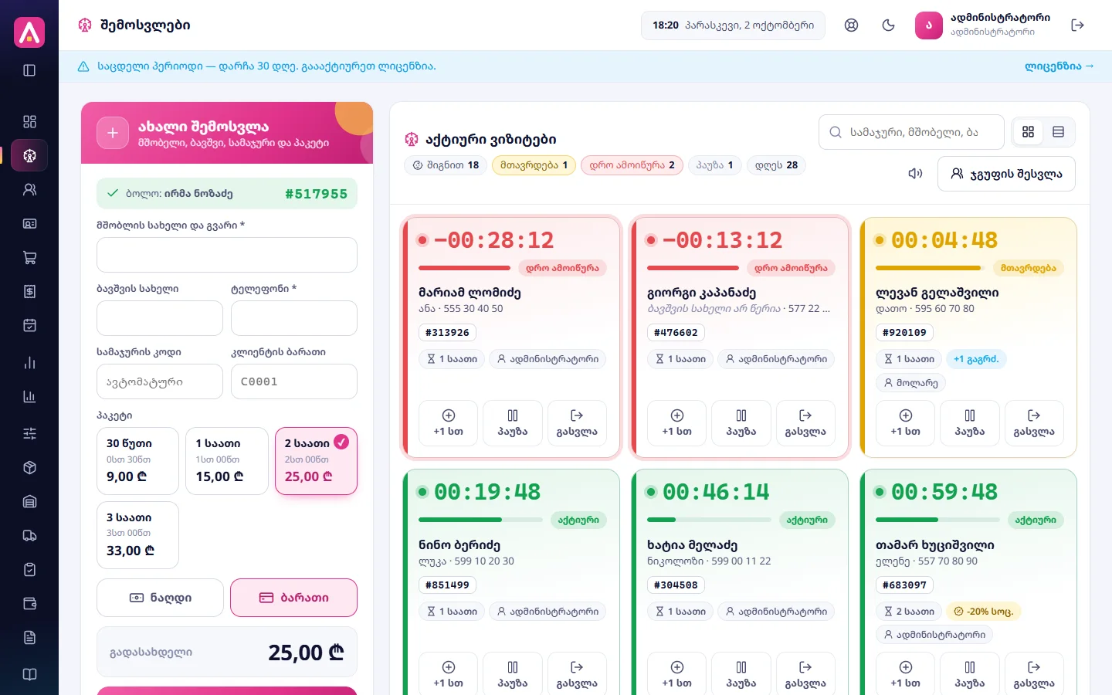Check out ლევან გელაშვილი with გასვლა
1112x695 pixels.
[1034, 423]
